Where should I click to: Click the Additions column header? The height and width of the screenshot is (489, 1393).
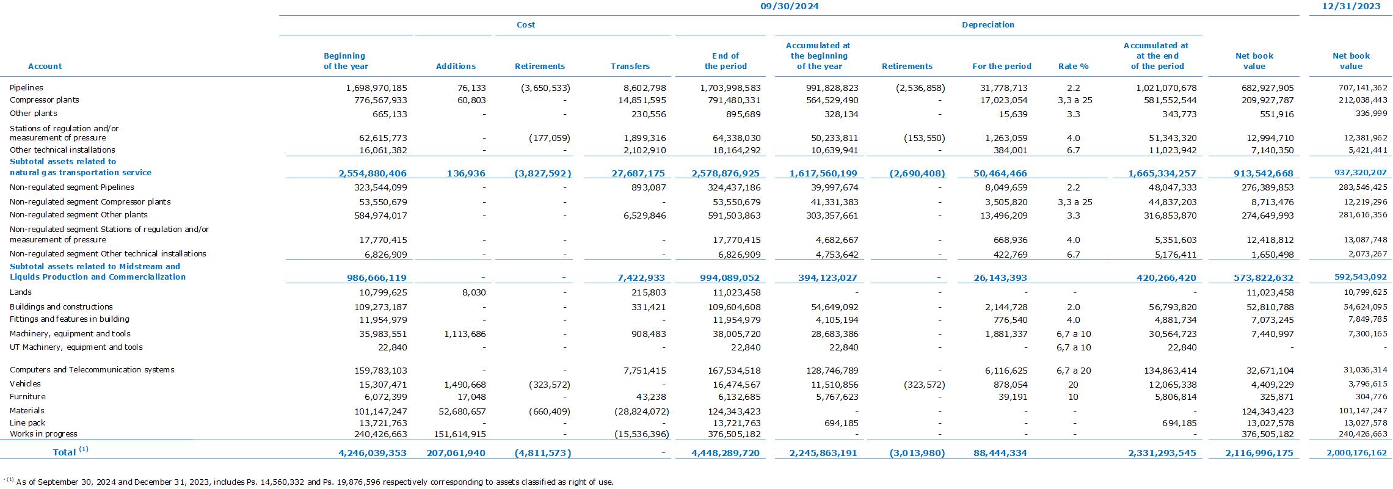456,67
